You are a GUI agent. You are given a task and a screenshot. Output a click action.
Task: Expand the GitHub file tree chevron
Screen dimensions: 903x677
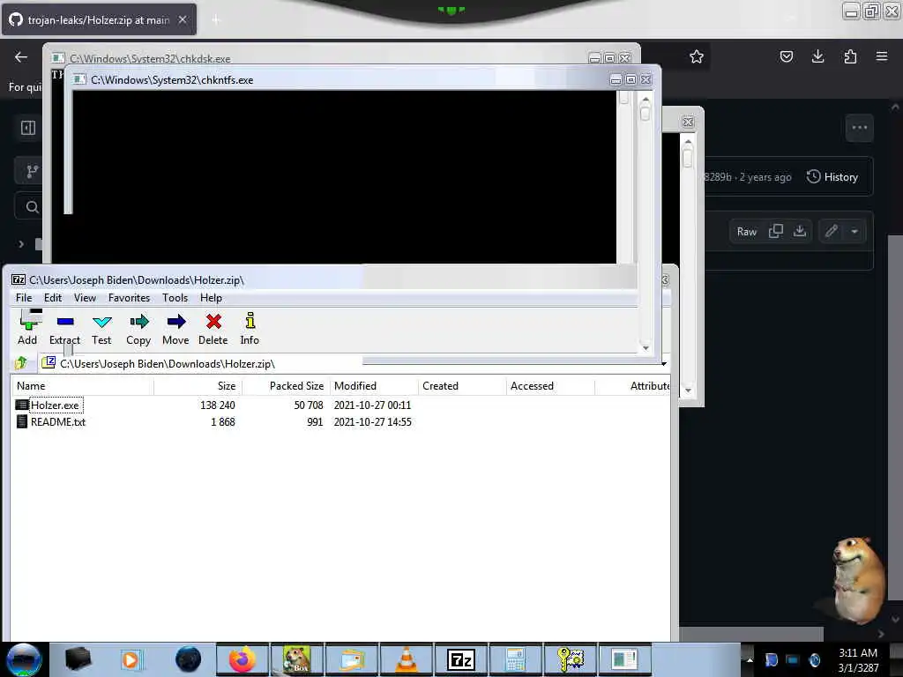coord(21,244)
